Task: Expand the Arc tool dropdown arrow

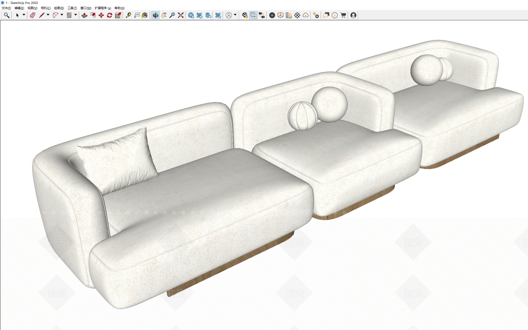Action: 62,15
